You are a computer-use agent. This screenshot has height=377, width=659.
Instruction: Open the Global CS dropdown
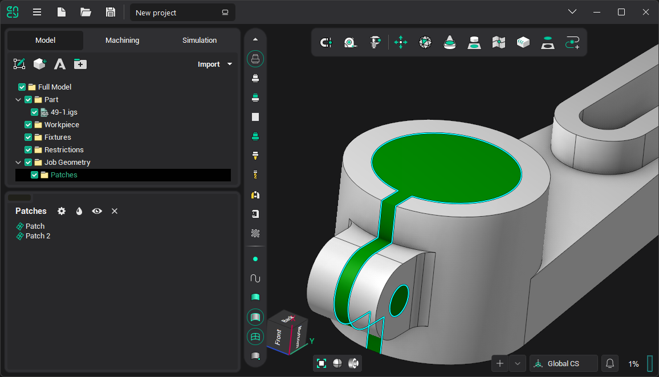pyautogui.click(x=563, y=363)
